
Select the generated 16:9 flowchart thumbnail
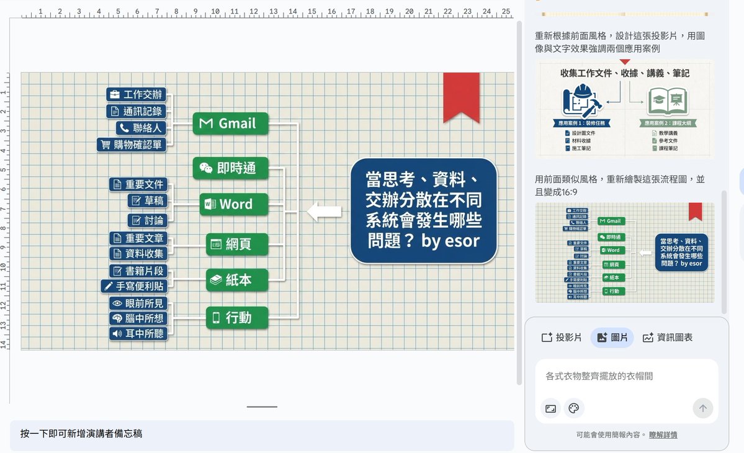pos(624,254)
